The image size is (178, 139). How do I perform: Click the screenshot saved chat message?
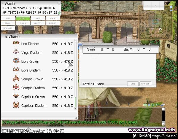pyautogui.click(x=70, y=122)
